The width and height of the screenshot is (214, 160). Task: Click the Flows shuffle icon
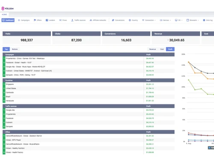(x=60, y=20)
